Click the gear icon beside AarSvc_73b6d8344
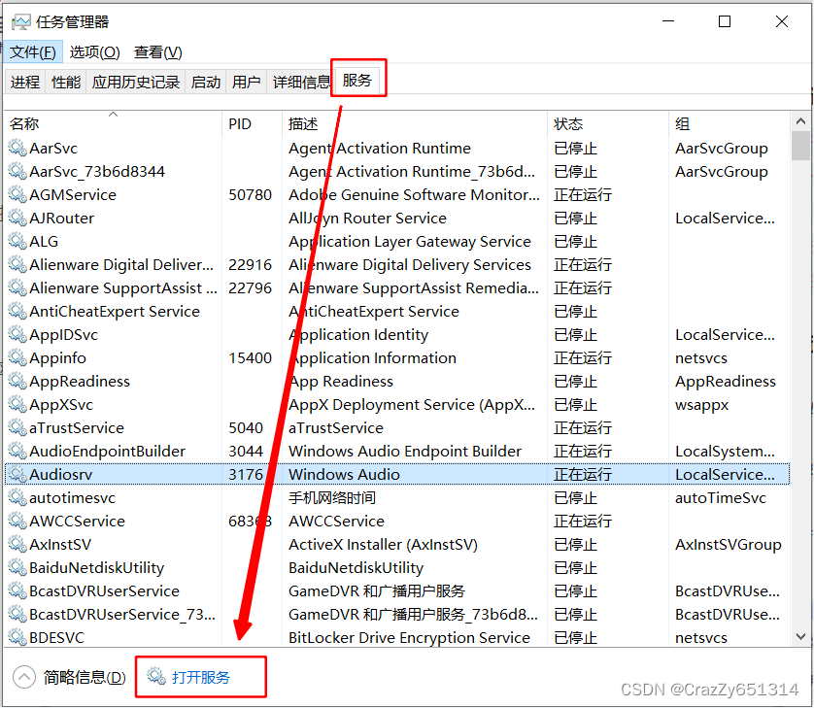814x708 pixels. [x=17, y=171]
